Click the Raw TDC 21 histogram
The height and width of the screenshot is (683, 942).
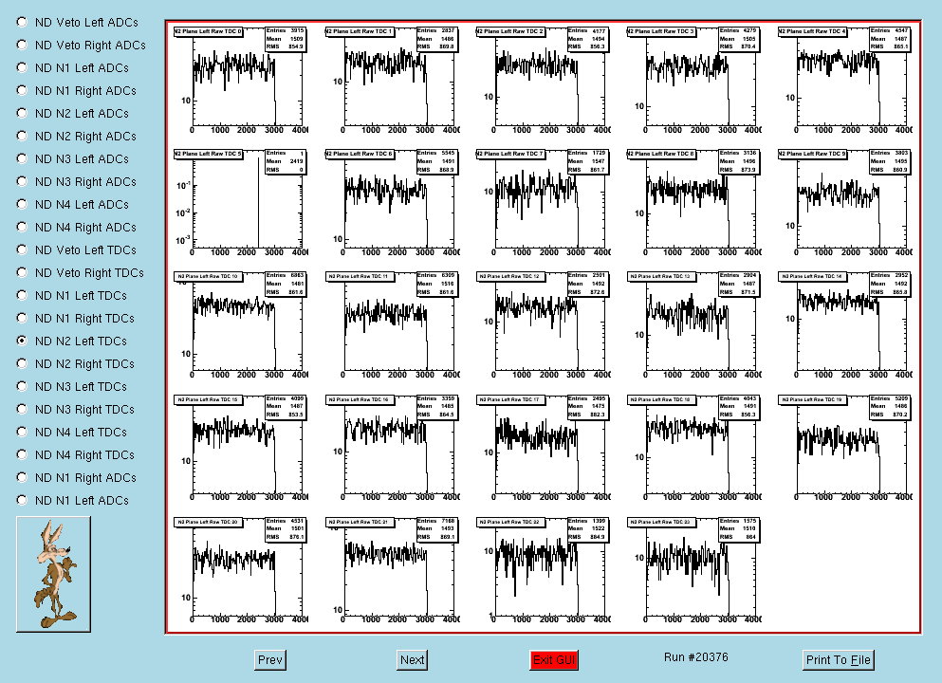[392, 570]
